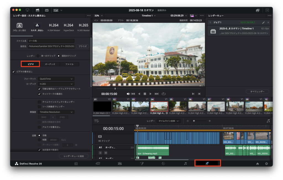Click the Home project manager icon
This screenshot has width=283, height=180.
(x=258, y=164)
